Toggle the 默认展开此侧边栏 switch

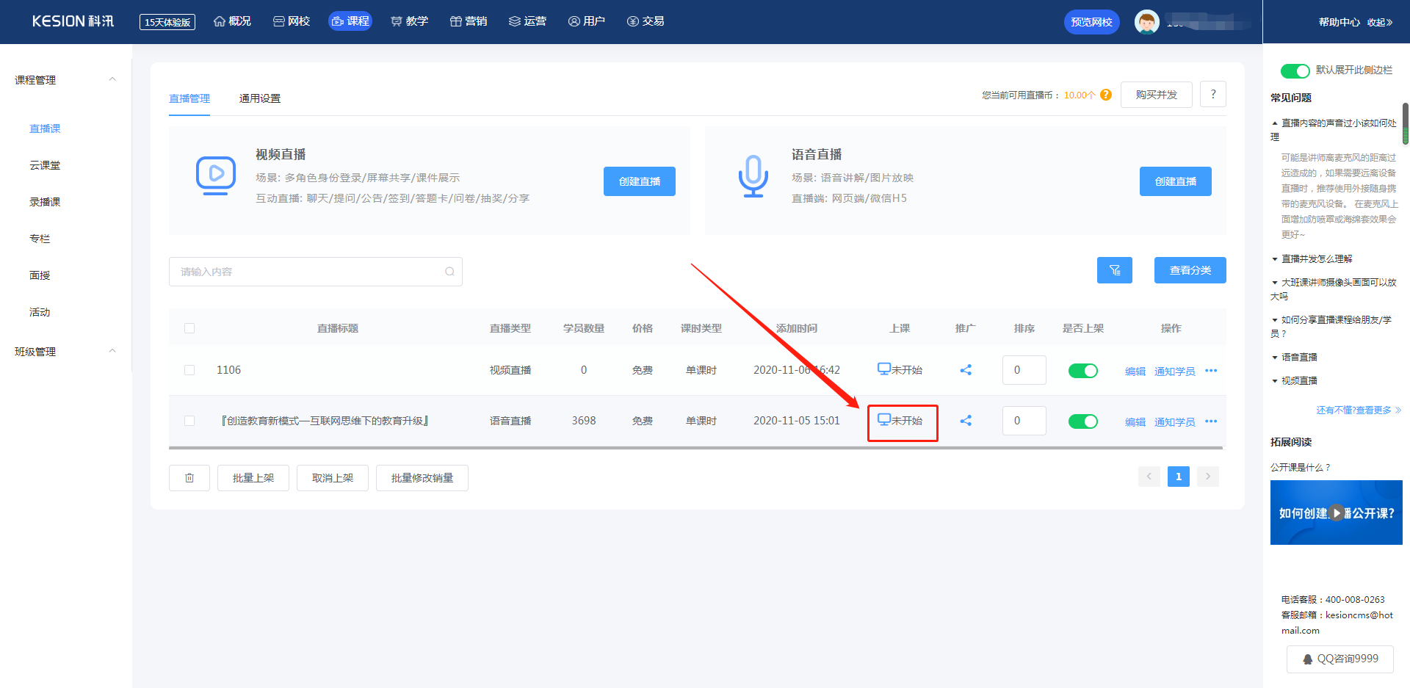1295,70
